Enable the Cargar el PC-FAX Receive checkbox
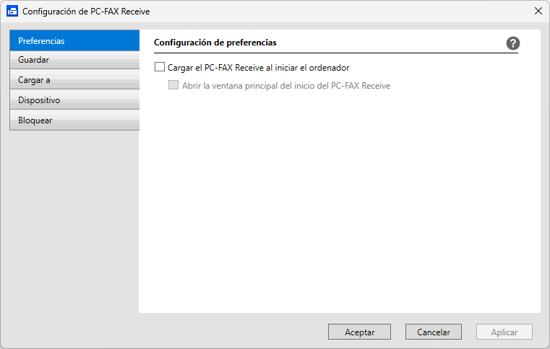 (160, 68)
